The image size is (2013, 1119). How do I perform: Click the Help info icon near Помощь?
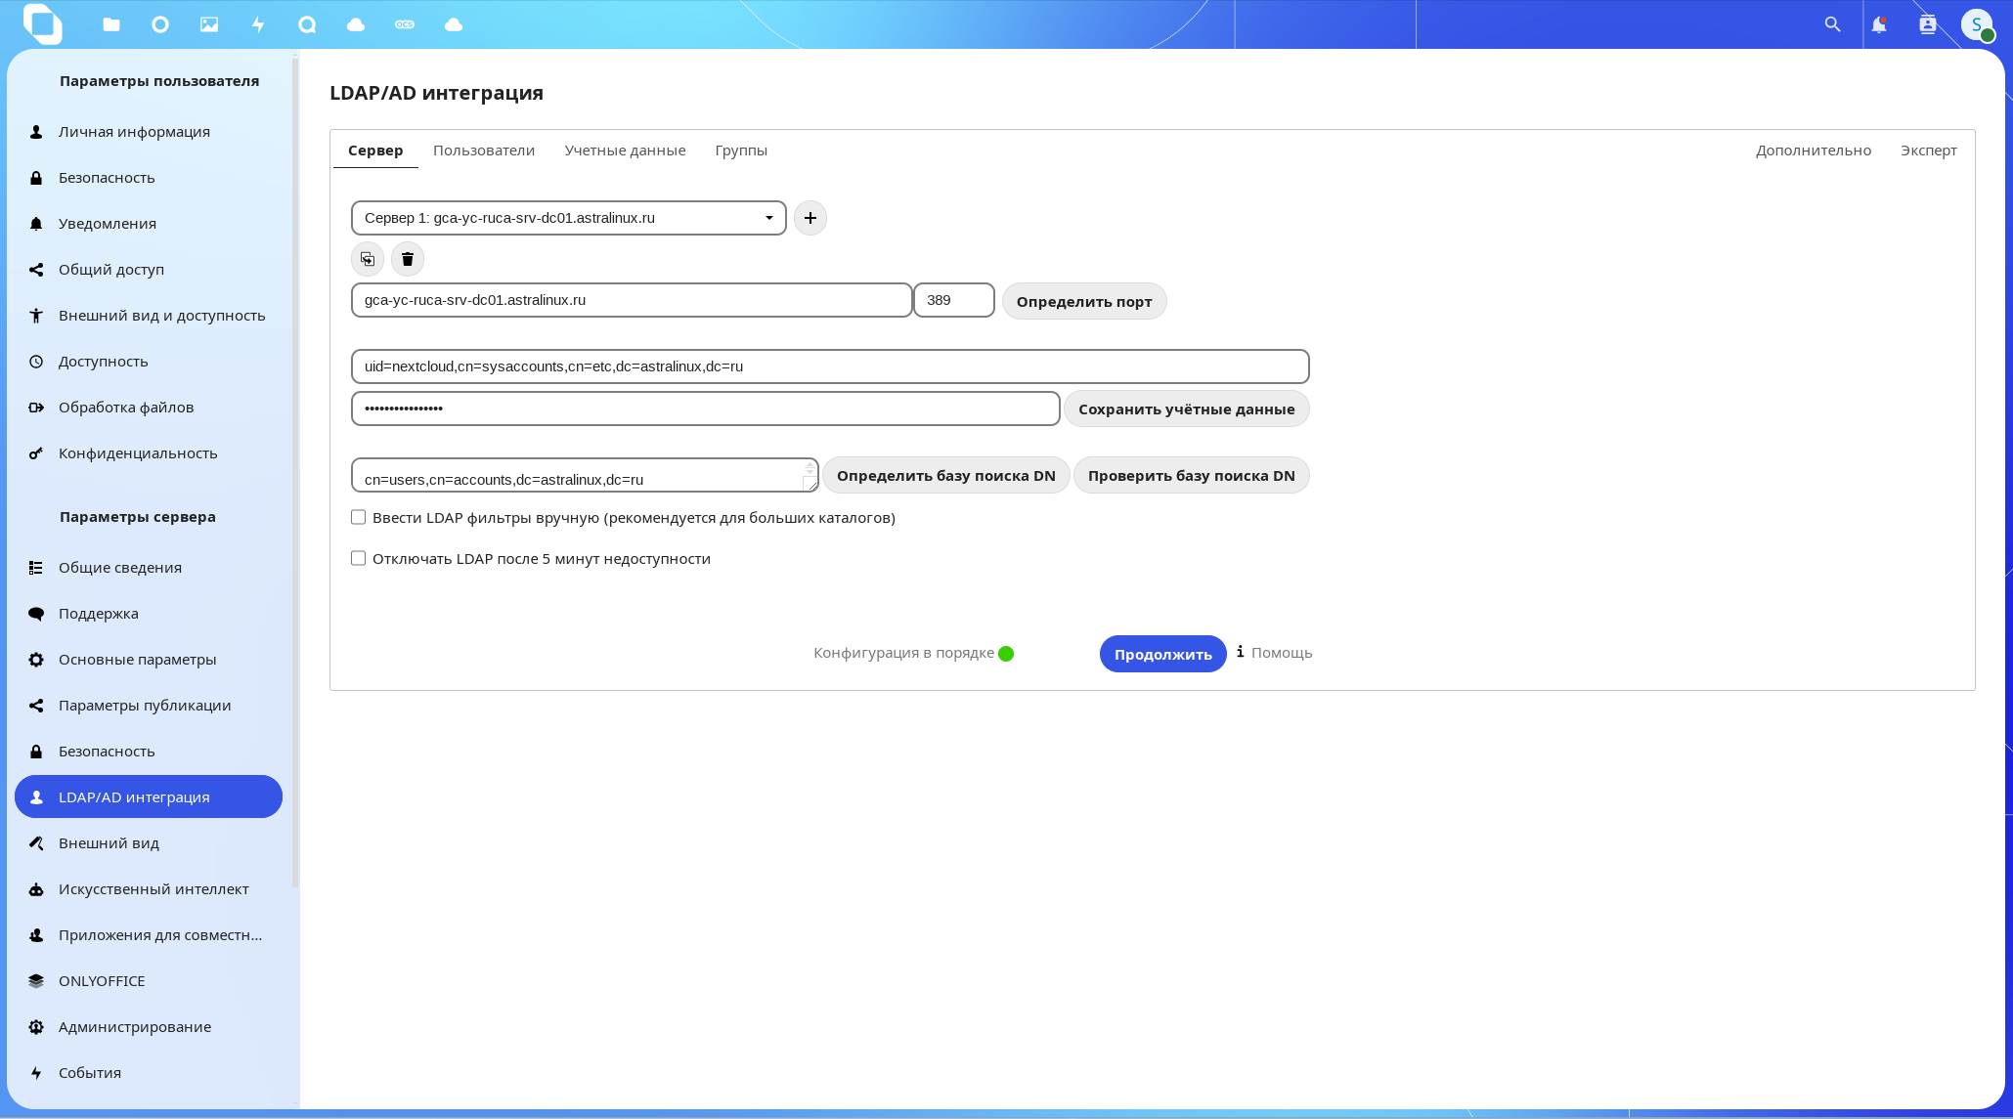[x=1241, y=652]
